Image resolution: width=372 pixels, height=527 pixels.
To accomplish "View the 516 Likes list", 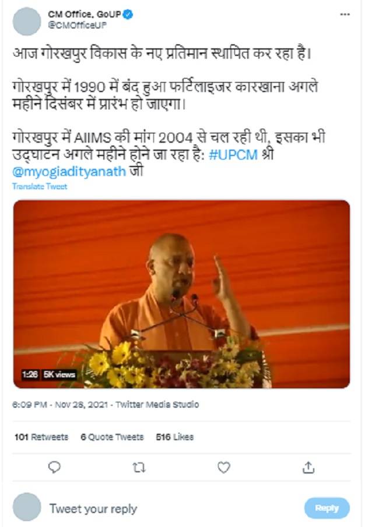I will 175,437.
